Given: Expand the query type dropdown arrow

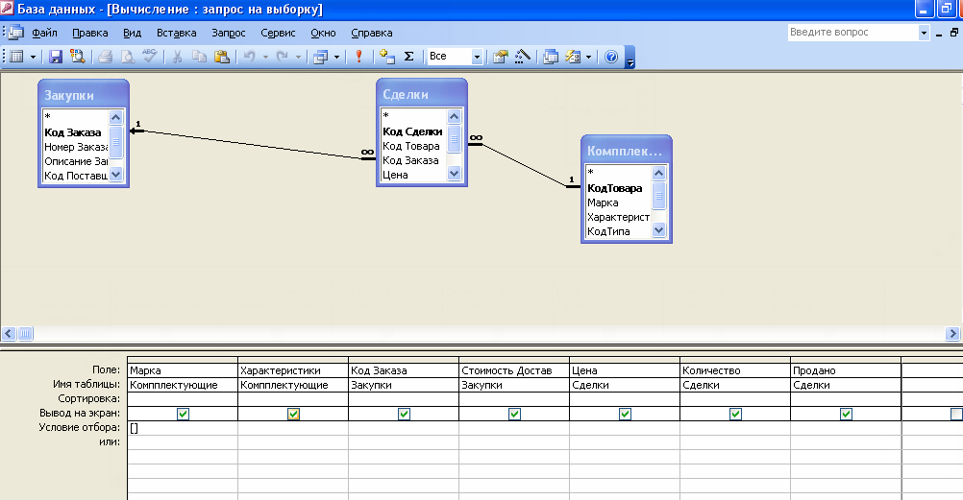Looking at the screenshot, I should tap(336, 57).
